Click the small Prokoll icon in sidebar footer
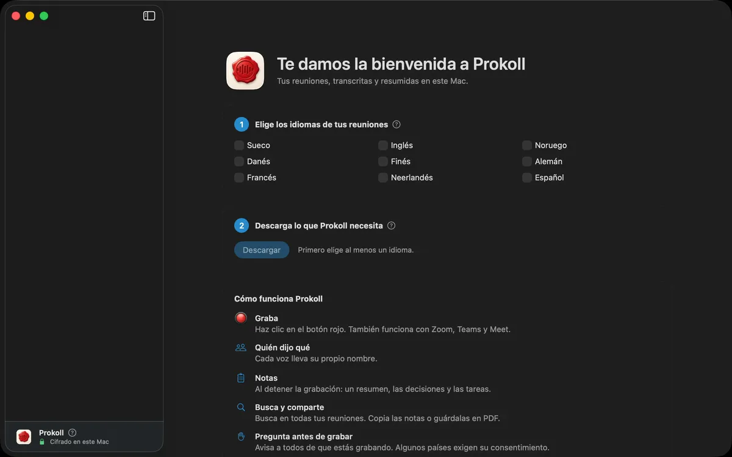The image size is (732, 457). click(24, 437)
